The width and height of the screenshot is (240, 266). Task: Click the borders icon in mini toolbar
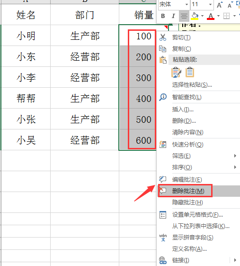pos(226,16)
